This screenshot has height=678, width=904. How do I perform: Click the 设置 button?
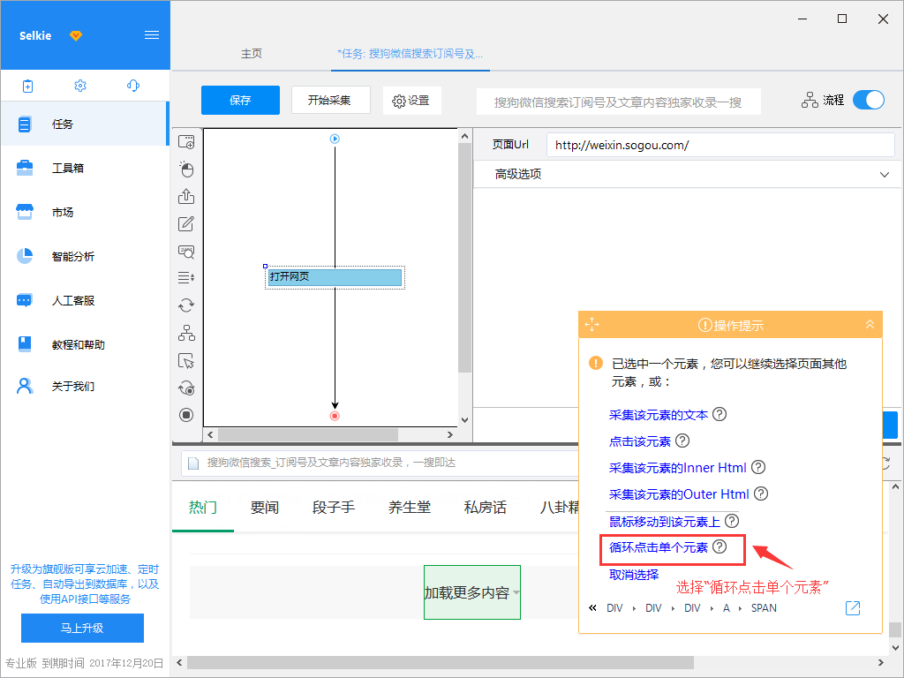[412, 101]
